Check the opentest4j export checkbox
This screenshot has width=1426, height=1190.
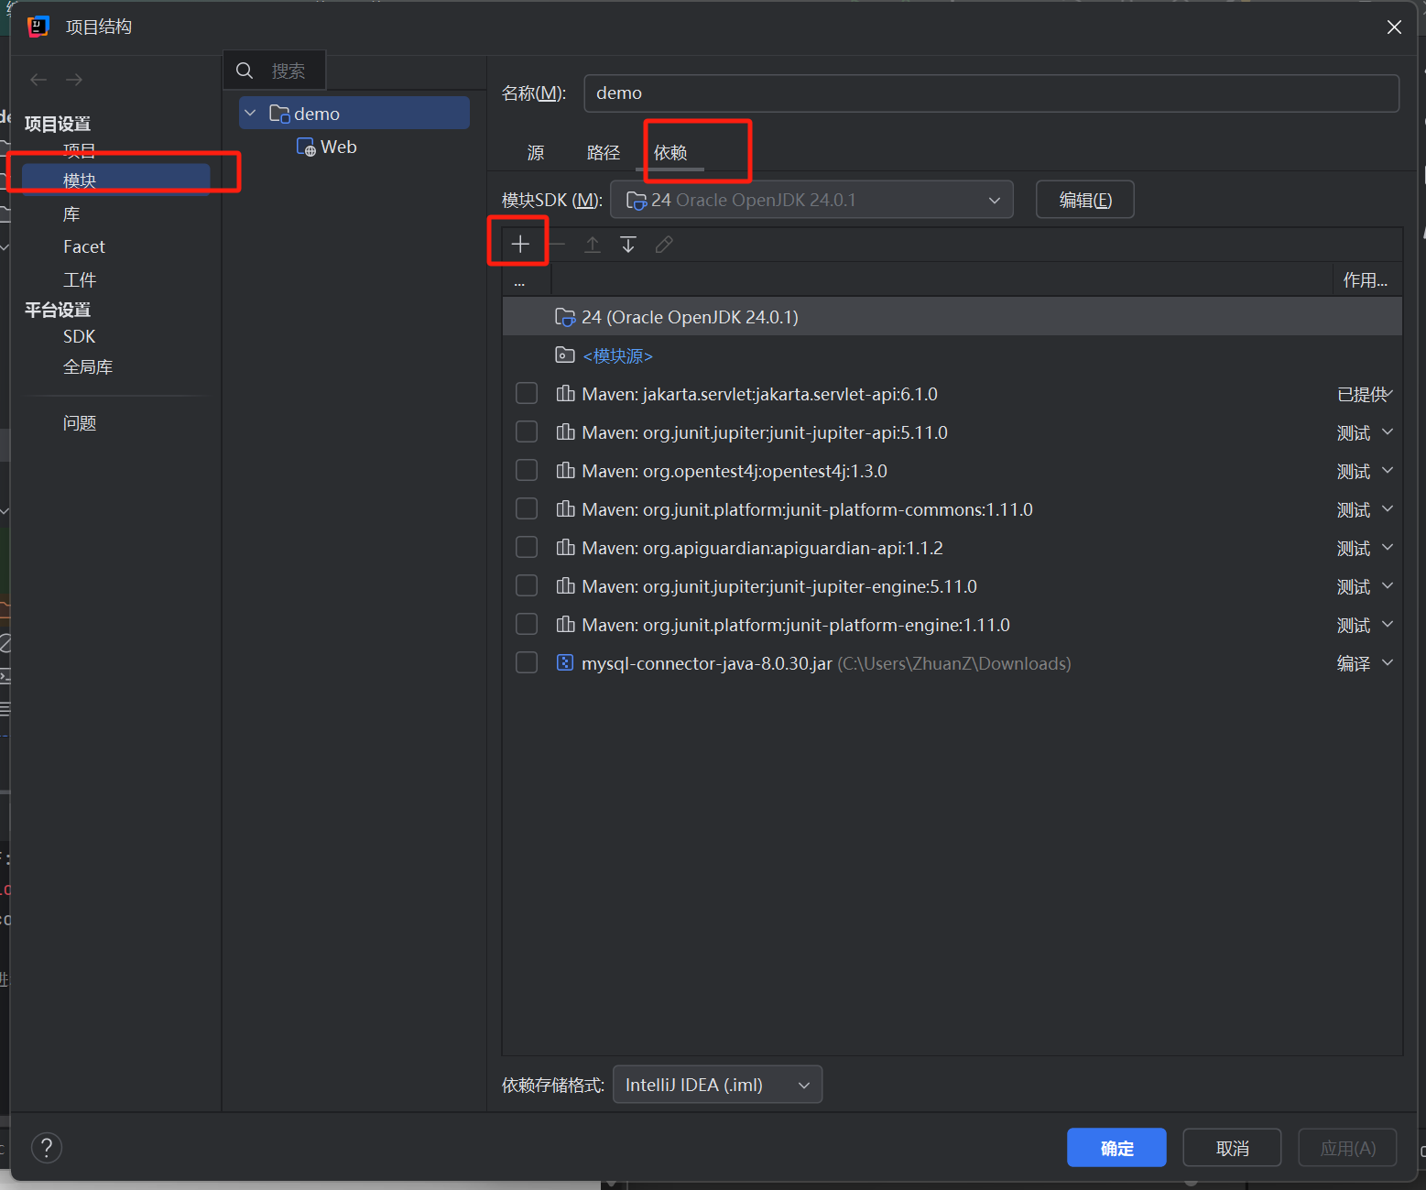click(527, 470)
